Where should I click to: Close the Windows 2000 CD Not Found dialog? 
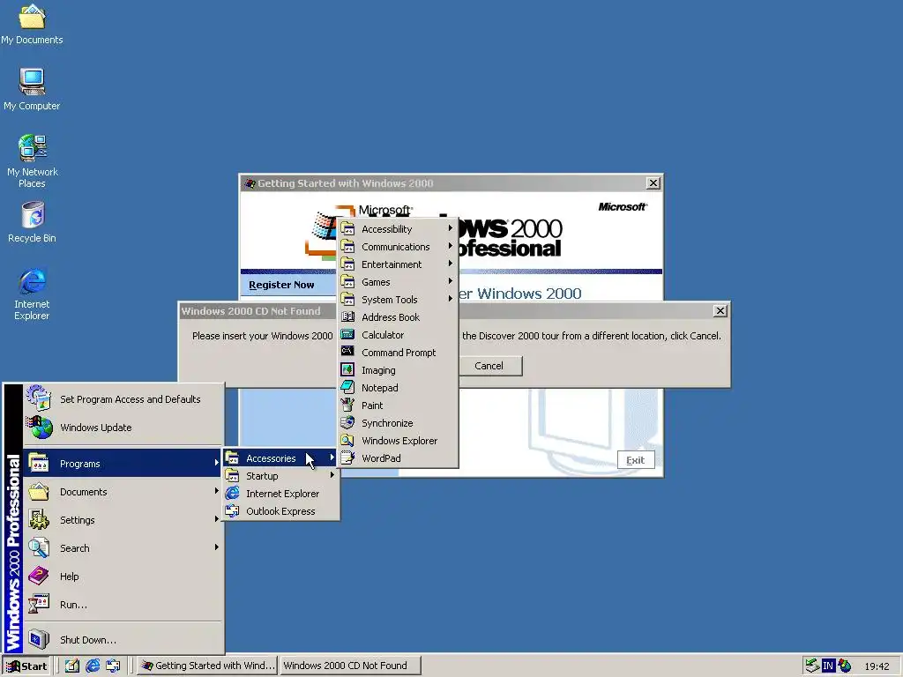(x=720, y=311)
